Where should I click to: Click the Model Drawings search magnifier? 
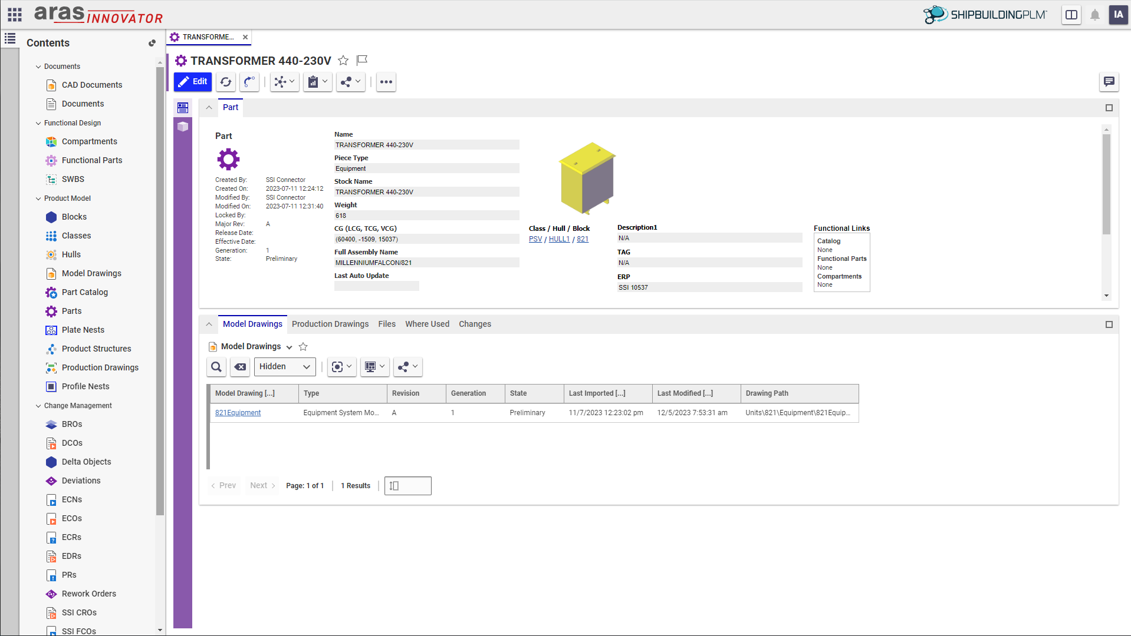point(216,367)
